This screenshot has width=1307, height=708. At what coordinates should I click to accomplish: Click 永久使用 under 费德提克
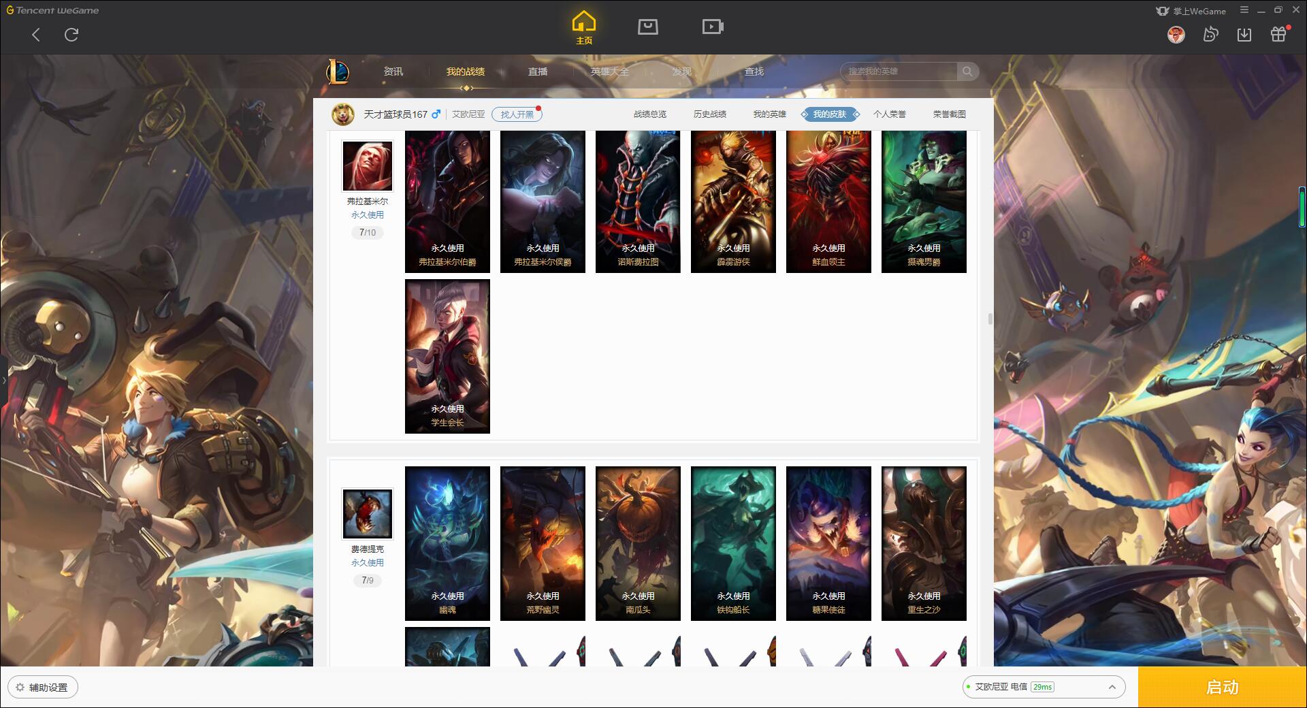pyautogui.click(x=368, y=563)
